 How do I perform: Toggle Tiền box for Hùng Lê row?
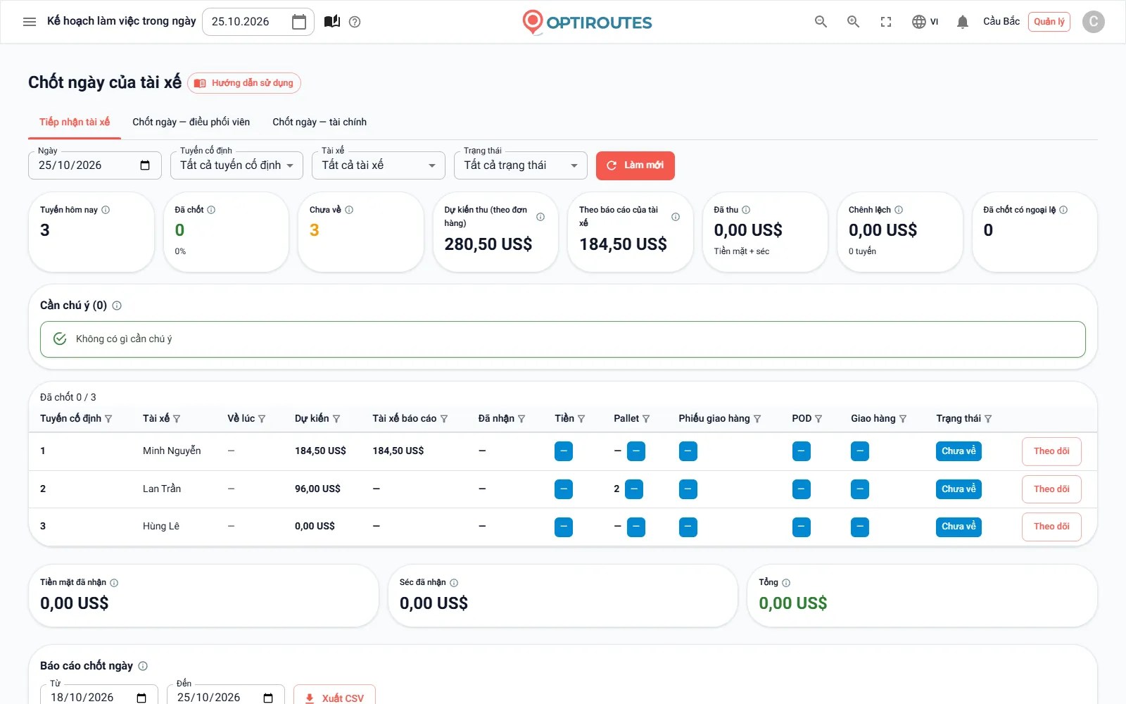[564, 527]
